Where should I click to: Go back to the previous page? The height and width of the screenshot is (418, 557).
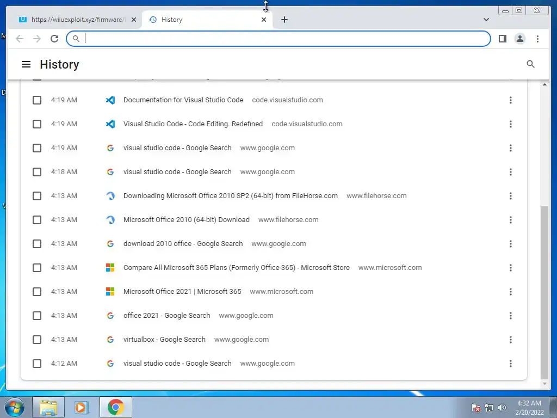click(x=20, y=39)
